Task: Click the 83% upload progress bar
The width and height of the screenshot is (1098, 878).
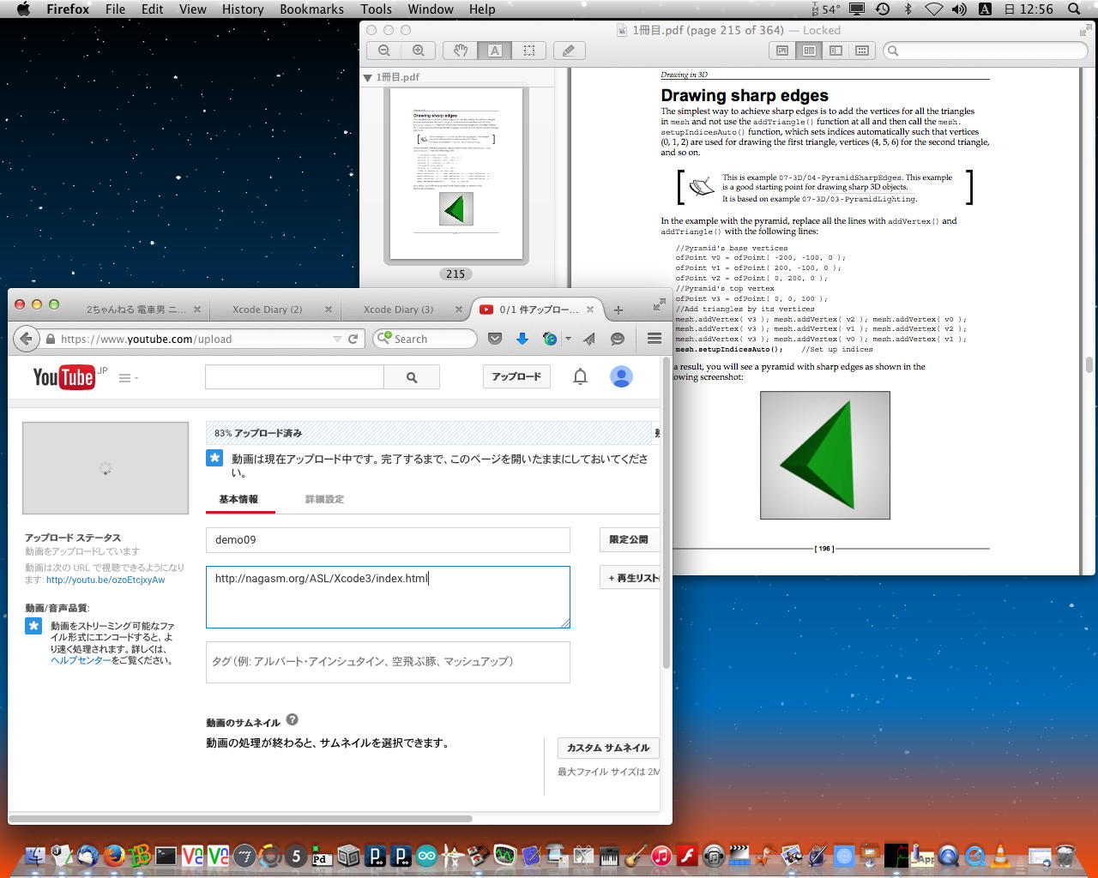Action: coord(429,433)
